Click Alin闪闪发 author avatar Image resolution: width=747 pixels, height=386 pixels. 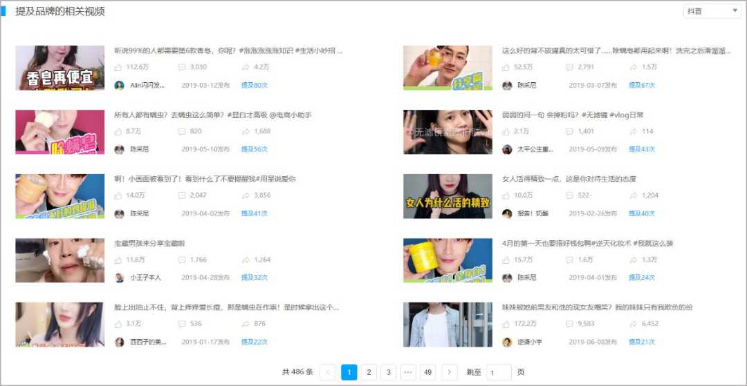coord(119,85)
